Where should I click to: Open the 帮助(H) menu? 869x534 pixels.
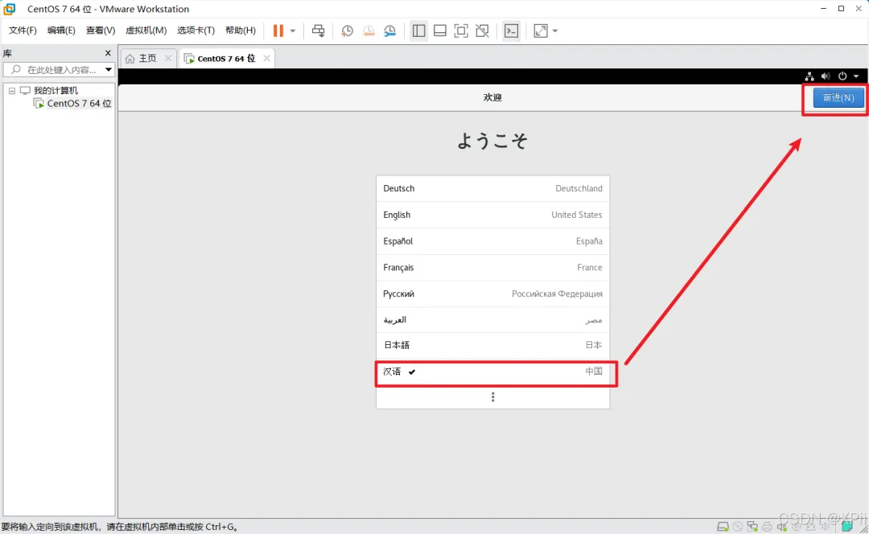coord(241,31)
